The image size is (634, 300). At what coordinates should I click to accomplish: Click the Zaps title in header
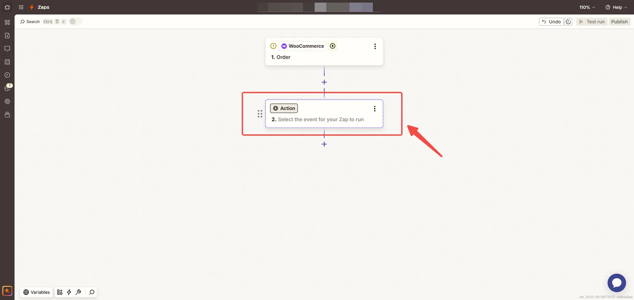(43, 7)
